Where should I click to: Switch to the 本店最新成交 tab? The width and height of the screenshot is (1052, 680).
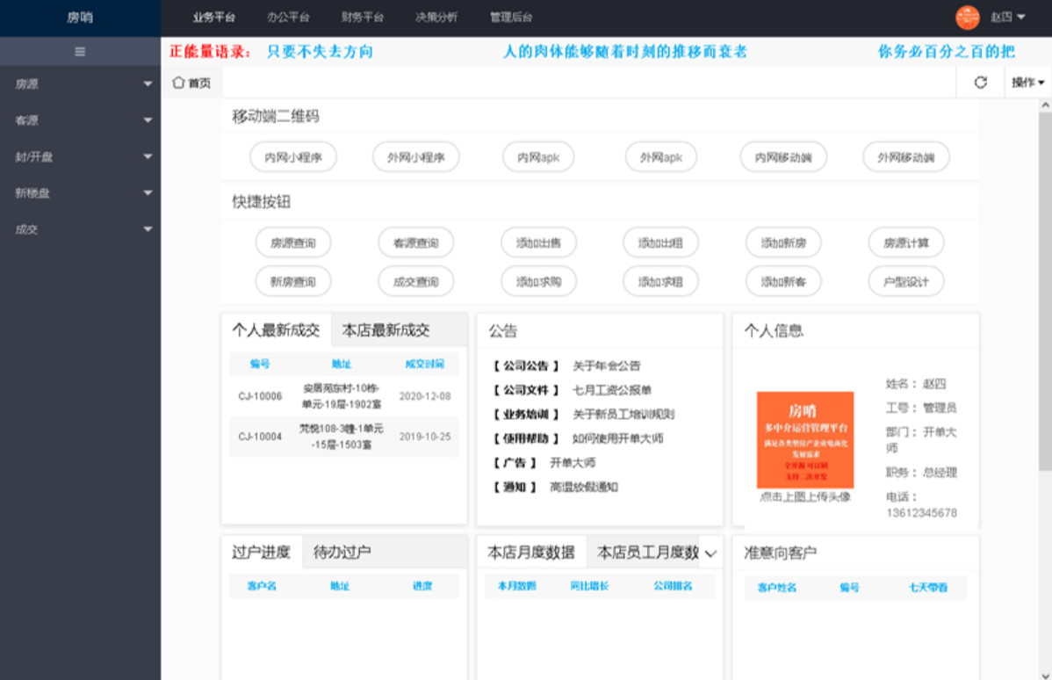385,330
